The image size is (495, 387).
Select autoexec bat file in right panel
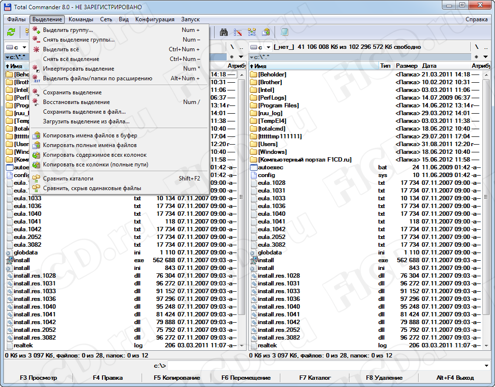pos(366,167)
